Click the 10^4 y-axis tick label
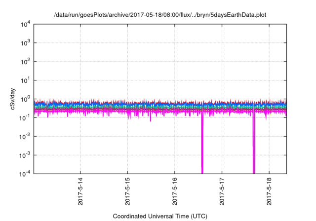The height and width of the screenshot is (221, 316). [x=25, y=25]
